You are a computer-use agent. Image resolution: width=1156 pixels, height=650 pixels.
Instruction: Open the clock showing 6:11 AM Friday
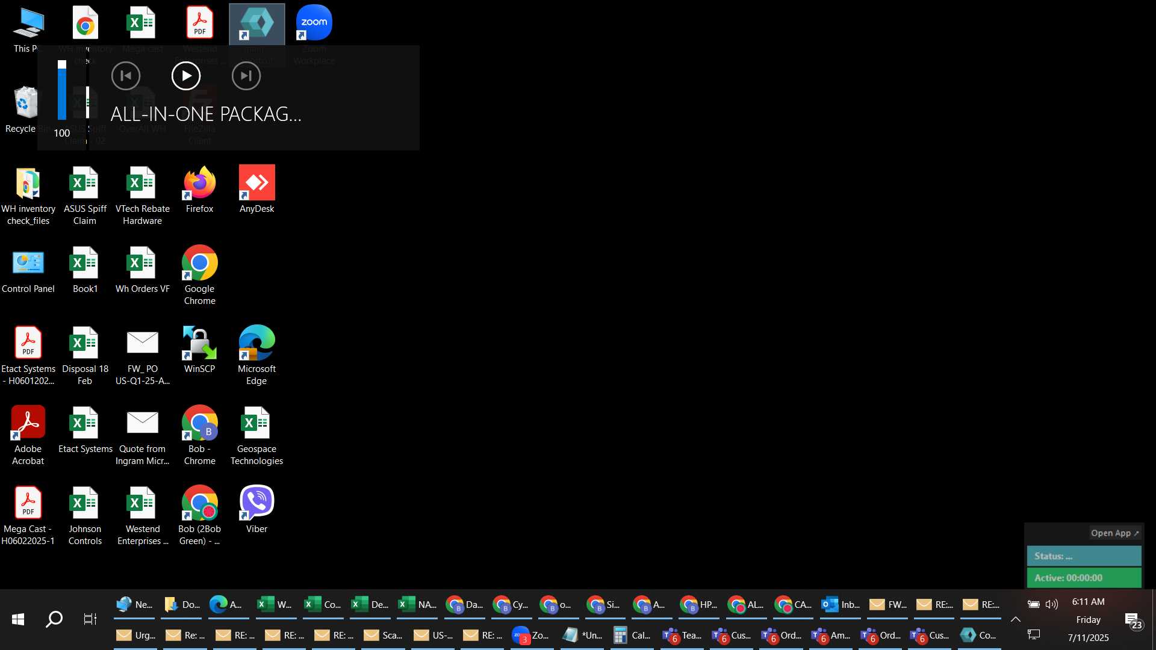[x=1089, y=619]
